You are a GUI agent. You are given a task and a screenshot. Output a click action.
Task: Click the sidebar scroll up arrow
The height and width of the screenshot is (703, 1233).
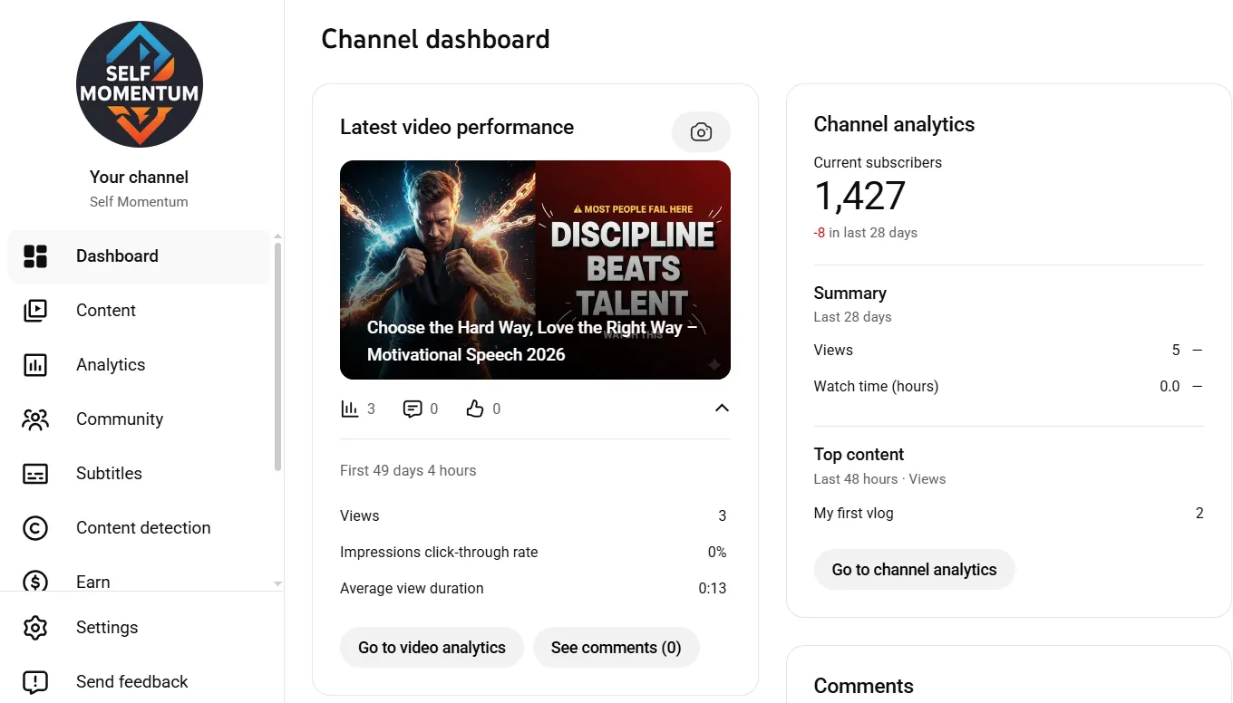coord(277,236)
